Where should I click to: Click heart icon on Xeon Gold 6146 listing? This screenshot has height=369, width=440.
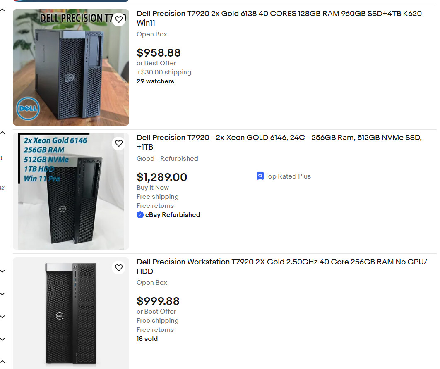(119, 143)
